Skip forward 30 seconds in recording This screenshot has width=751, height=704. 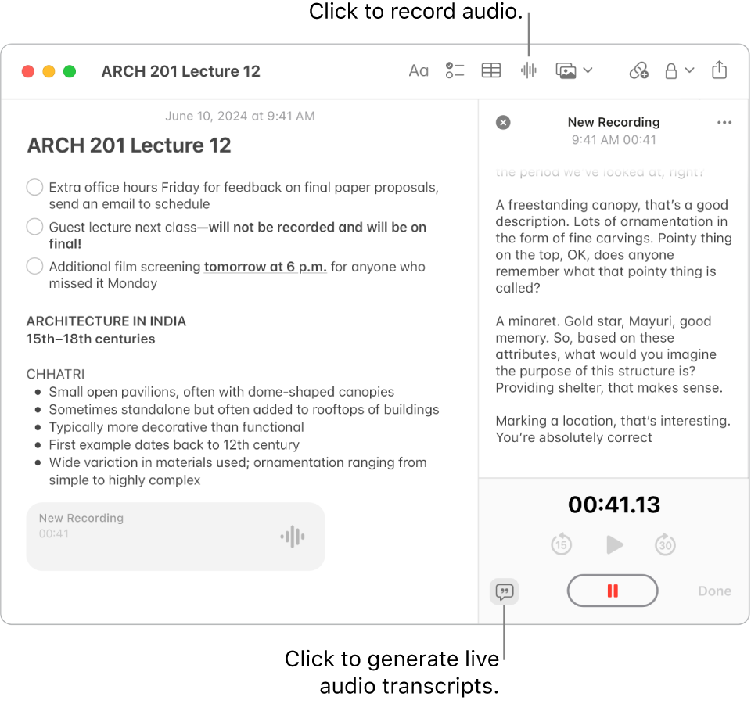coord(665,544)
